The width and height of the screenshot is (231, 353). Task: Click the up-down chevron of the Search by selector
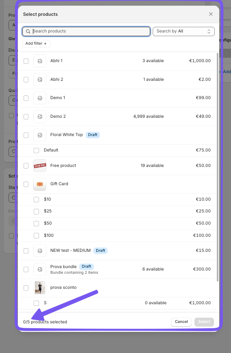tap(209, 31)
